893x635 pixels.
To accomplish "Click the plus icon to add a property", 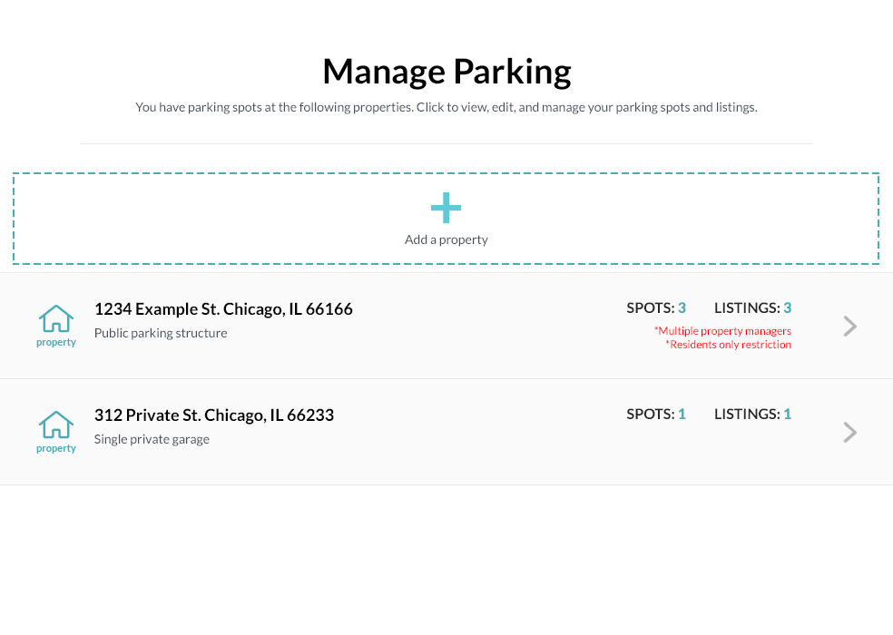I will tap(446, 207).
